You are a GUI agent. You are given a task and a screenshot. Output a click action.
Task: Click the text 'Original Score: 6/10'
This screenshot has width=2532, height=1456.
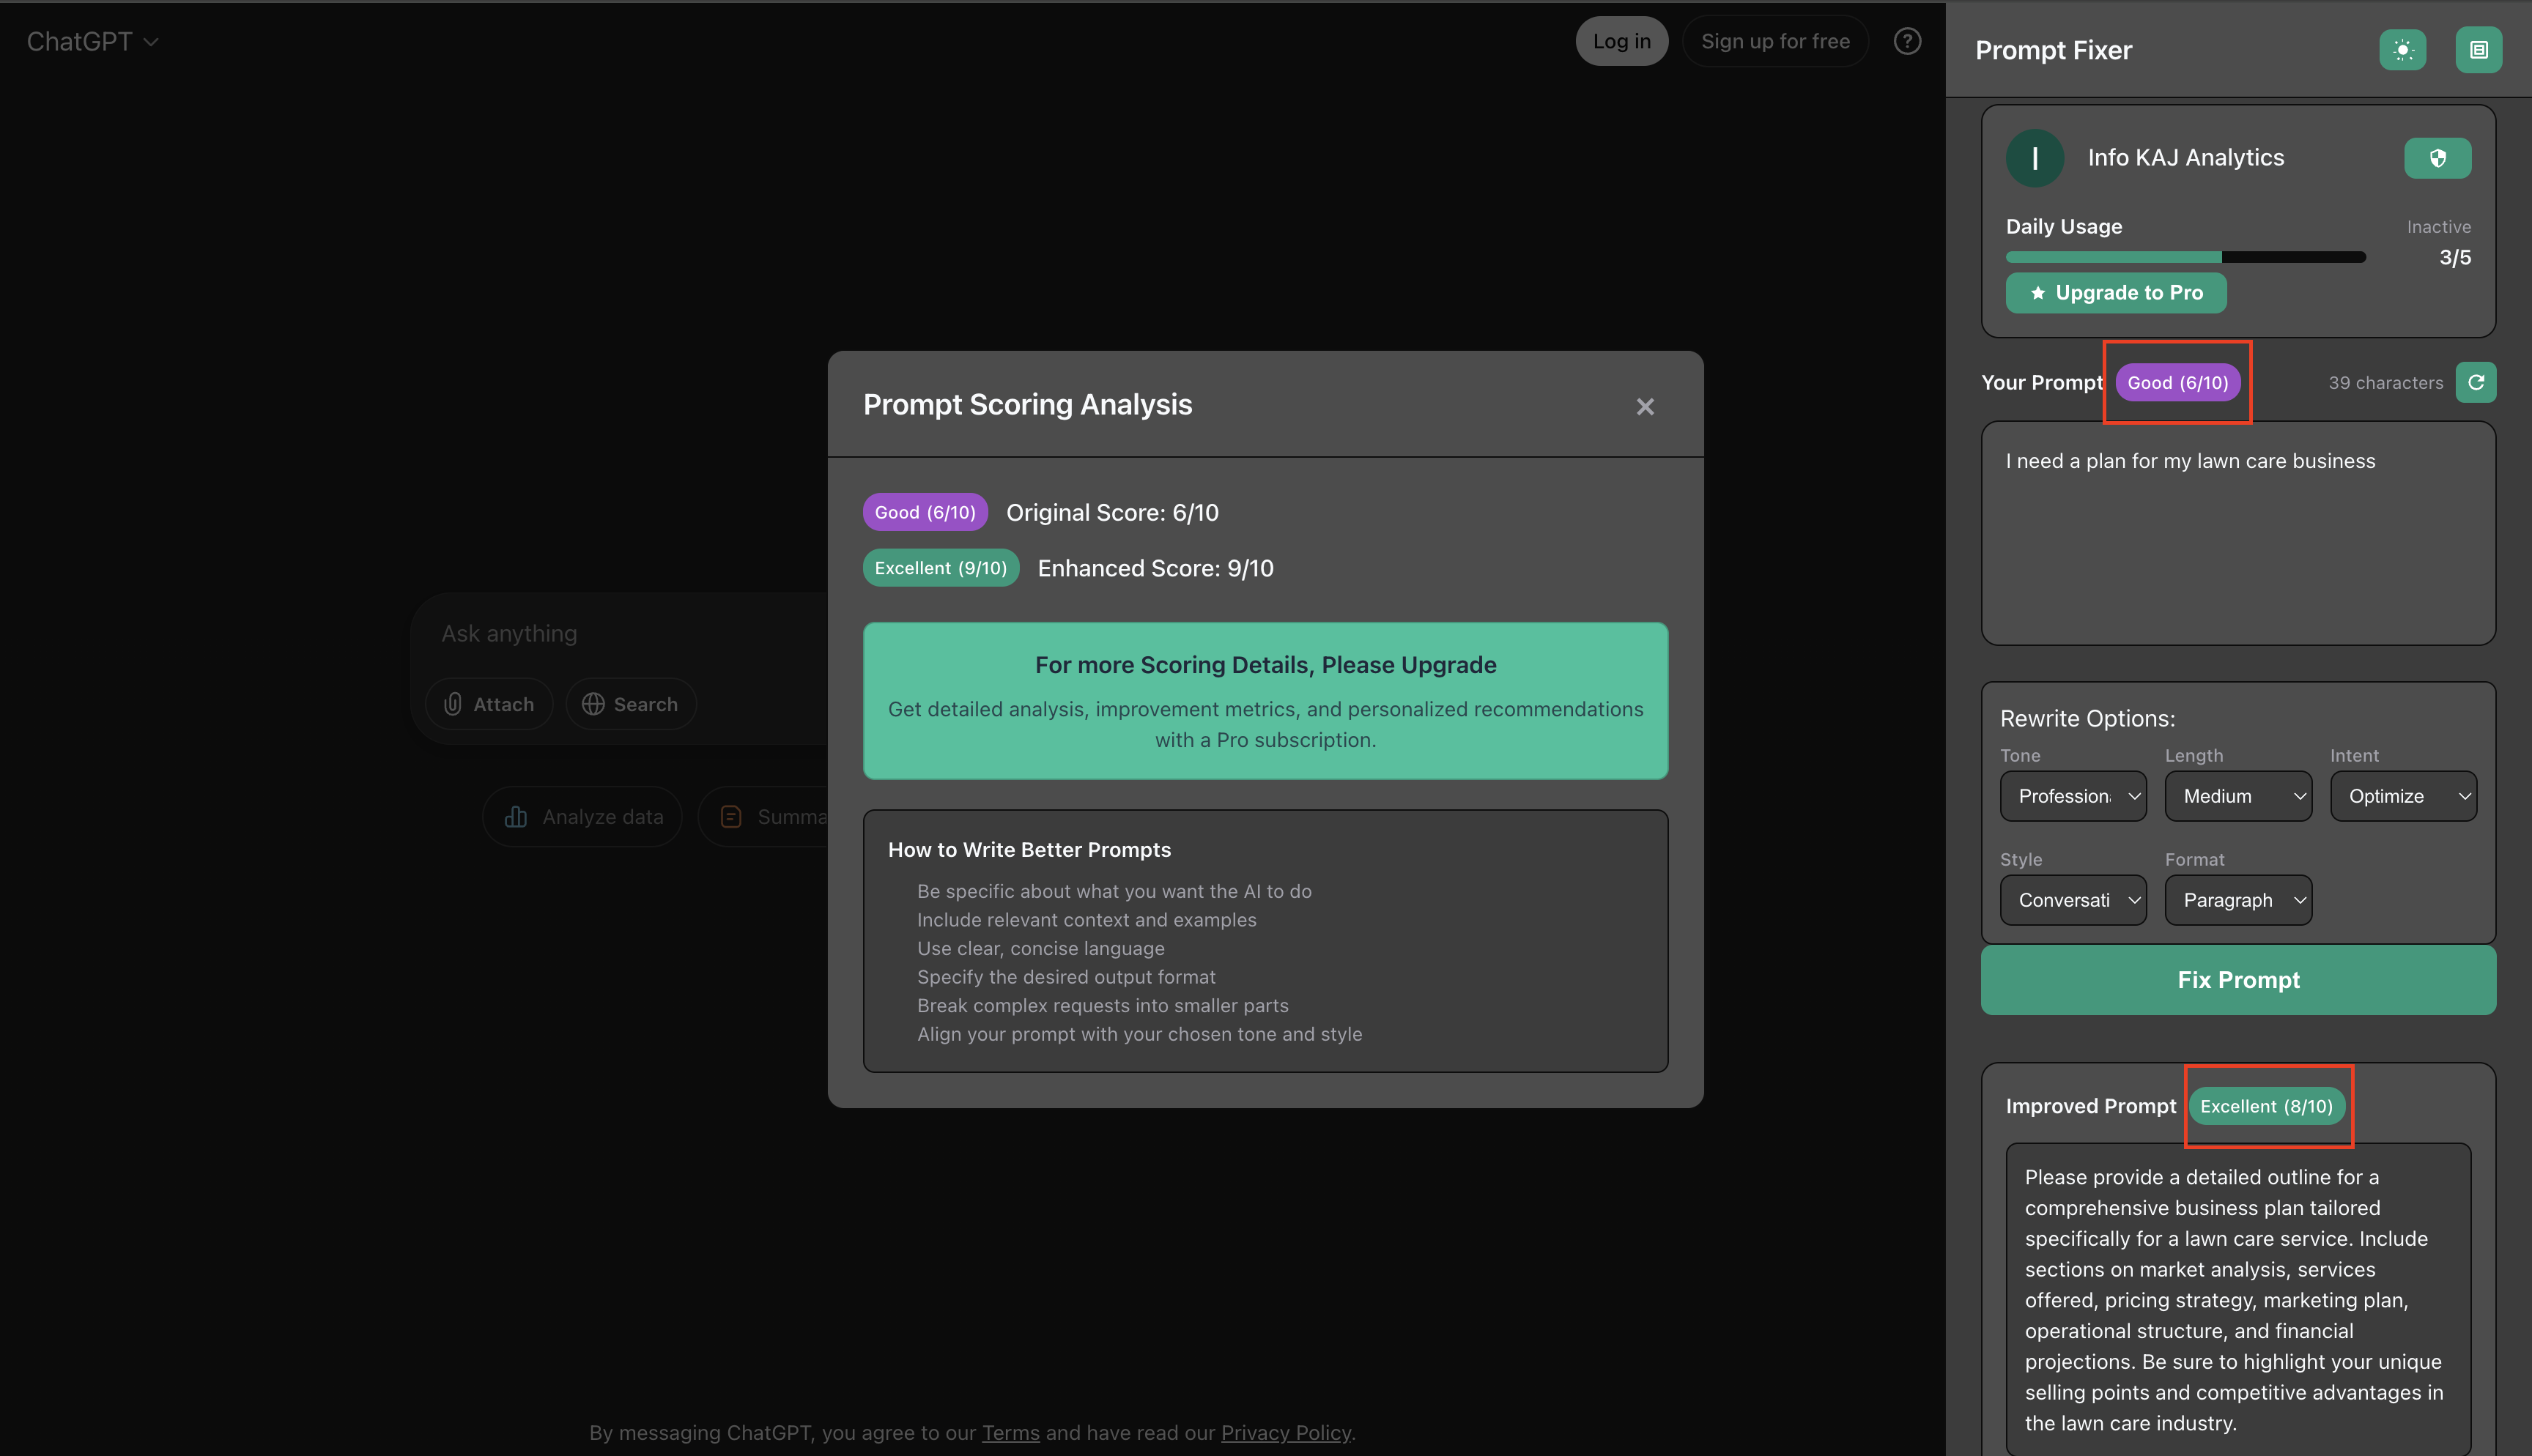[x=1112, y=512]
